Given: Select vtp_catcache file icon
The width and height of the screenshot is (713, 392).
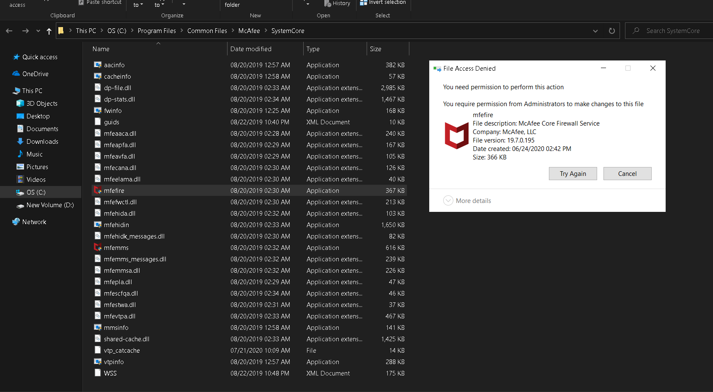Looking at the screenshot, I should click(98, 350).
